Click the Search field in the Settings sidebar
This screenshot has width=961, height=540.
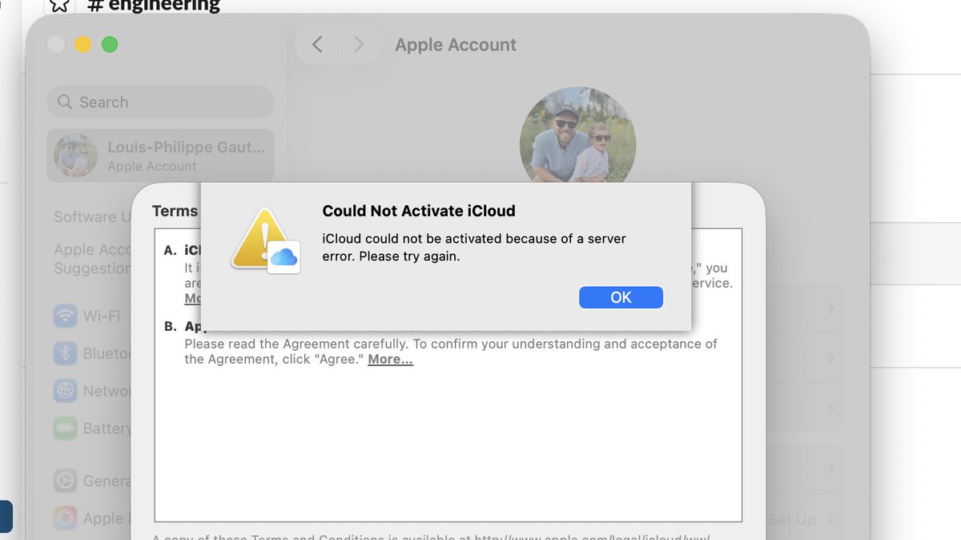[x=160, y=103]
